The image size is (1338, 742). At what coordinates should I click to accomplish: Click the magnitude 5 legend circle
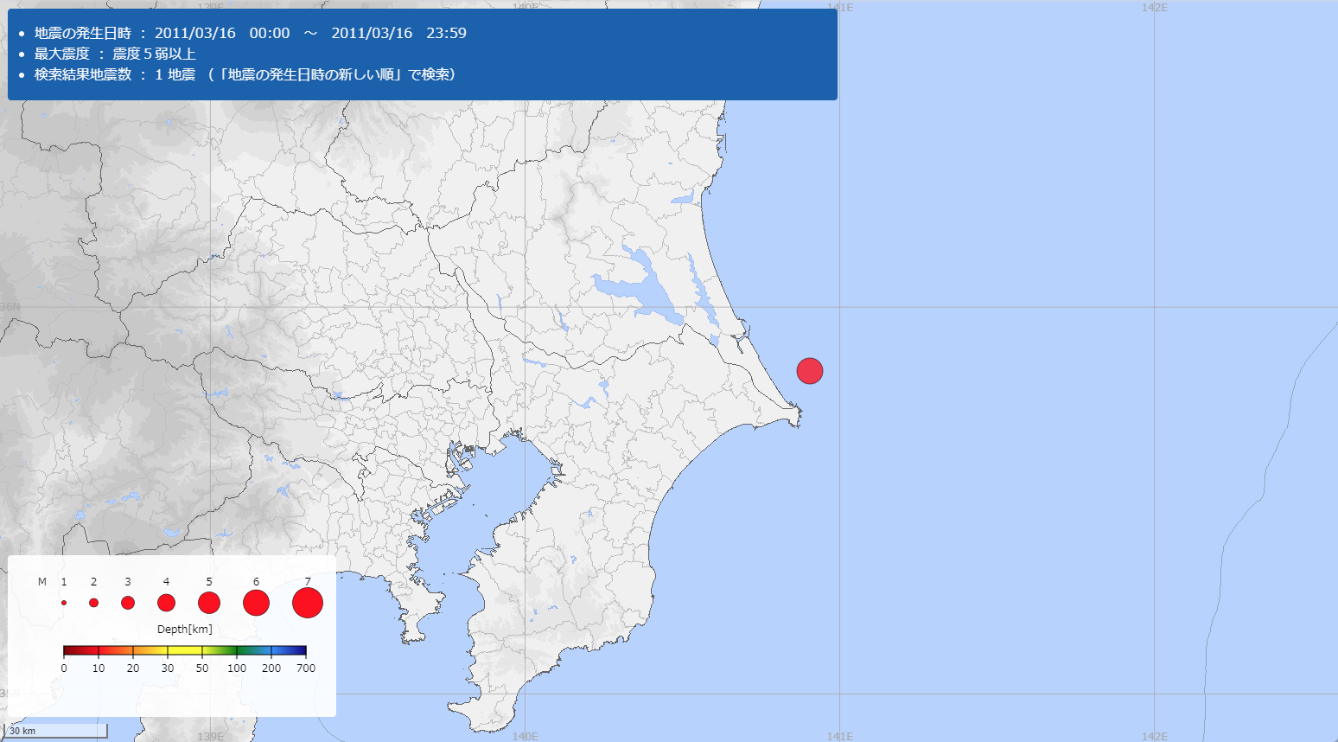(209, 603)
